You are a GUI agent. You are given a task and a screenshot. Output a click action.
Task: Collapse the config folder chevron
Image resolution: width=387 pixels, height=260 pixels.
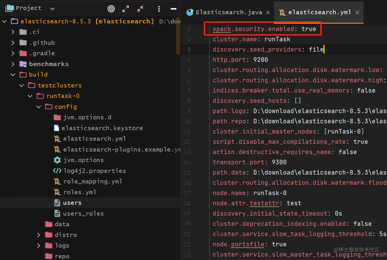(x=38, y=107)
